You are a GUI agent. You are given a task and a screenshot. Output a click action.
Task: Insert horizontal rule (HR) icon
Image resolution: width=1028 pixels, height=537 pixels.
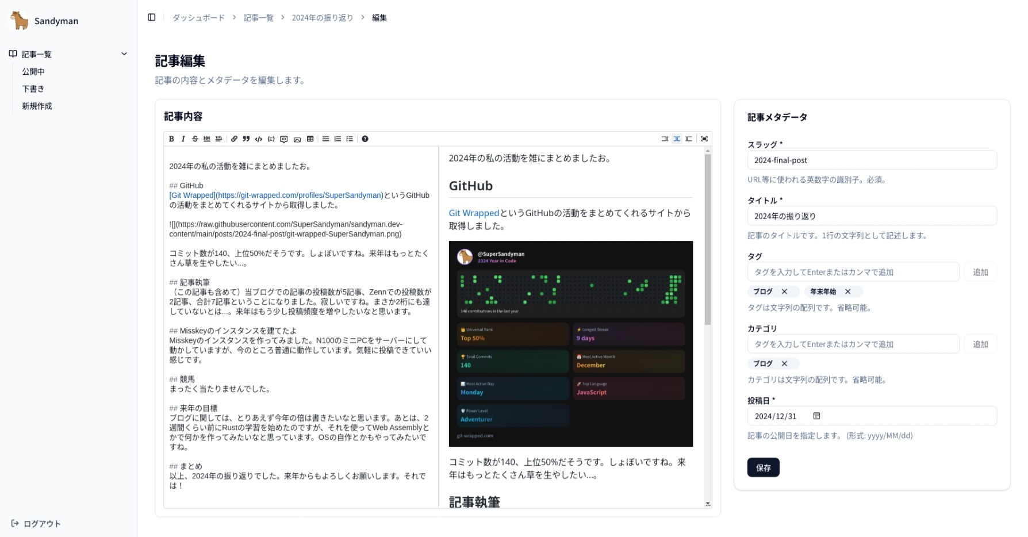click(x=207, y=139)
